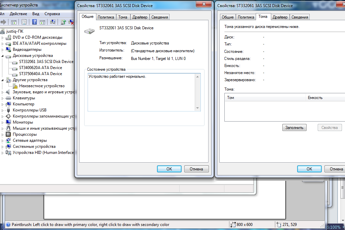The height and width of the screenshot is (230, 345).
Task: Switch to Тома tab in left properties dialog
Action: coord(123,17)
